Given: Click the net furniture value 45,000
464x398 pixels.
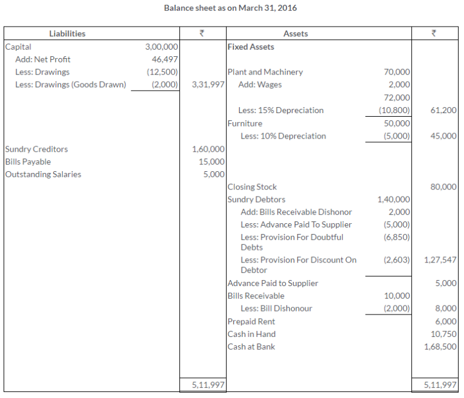Looking at the screenshot, I should (443, 136).
